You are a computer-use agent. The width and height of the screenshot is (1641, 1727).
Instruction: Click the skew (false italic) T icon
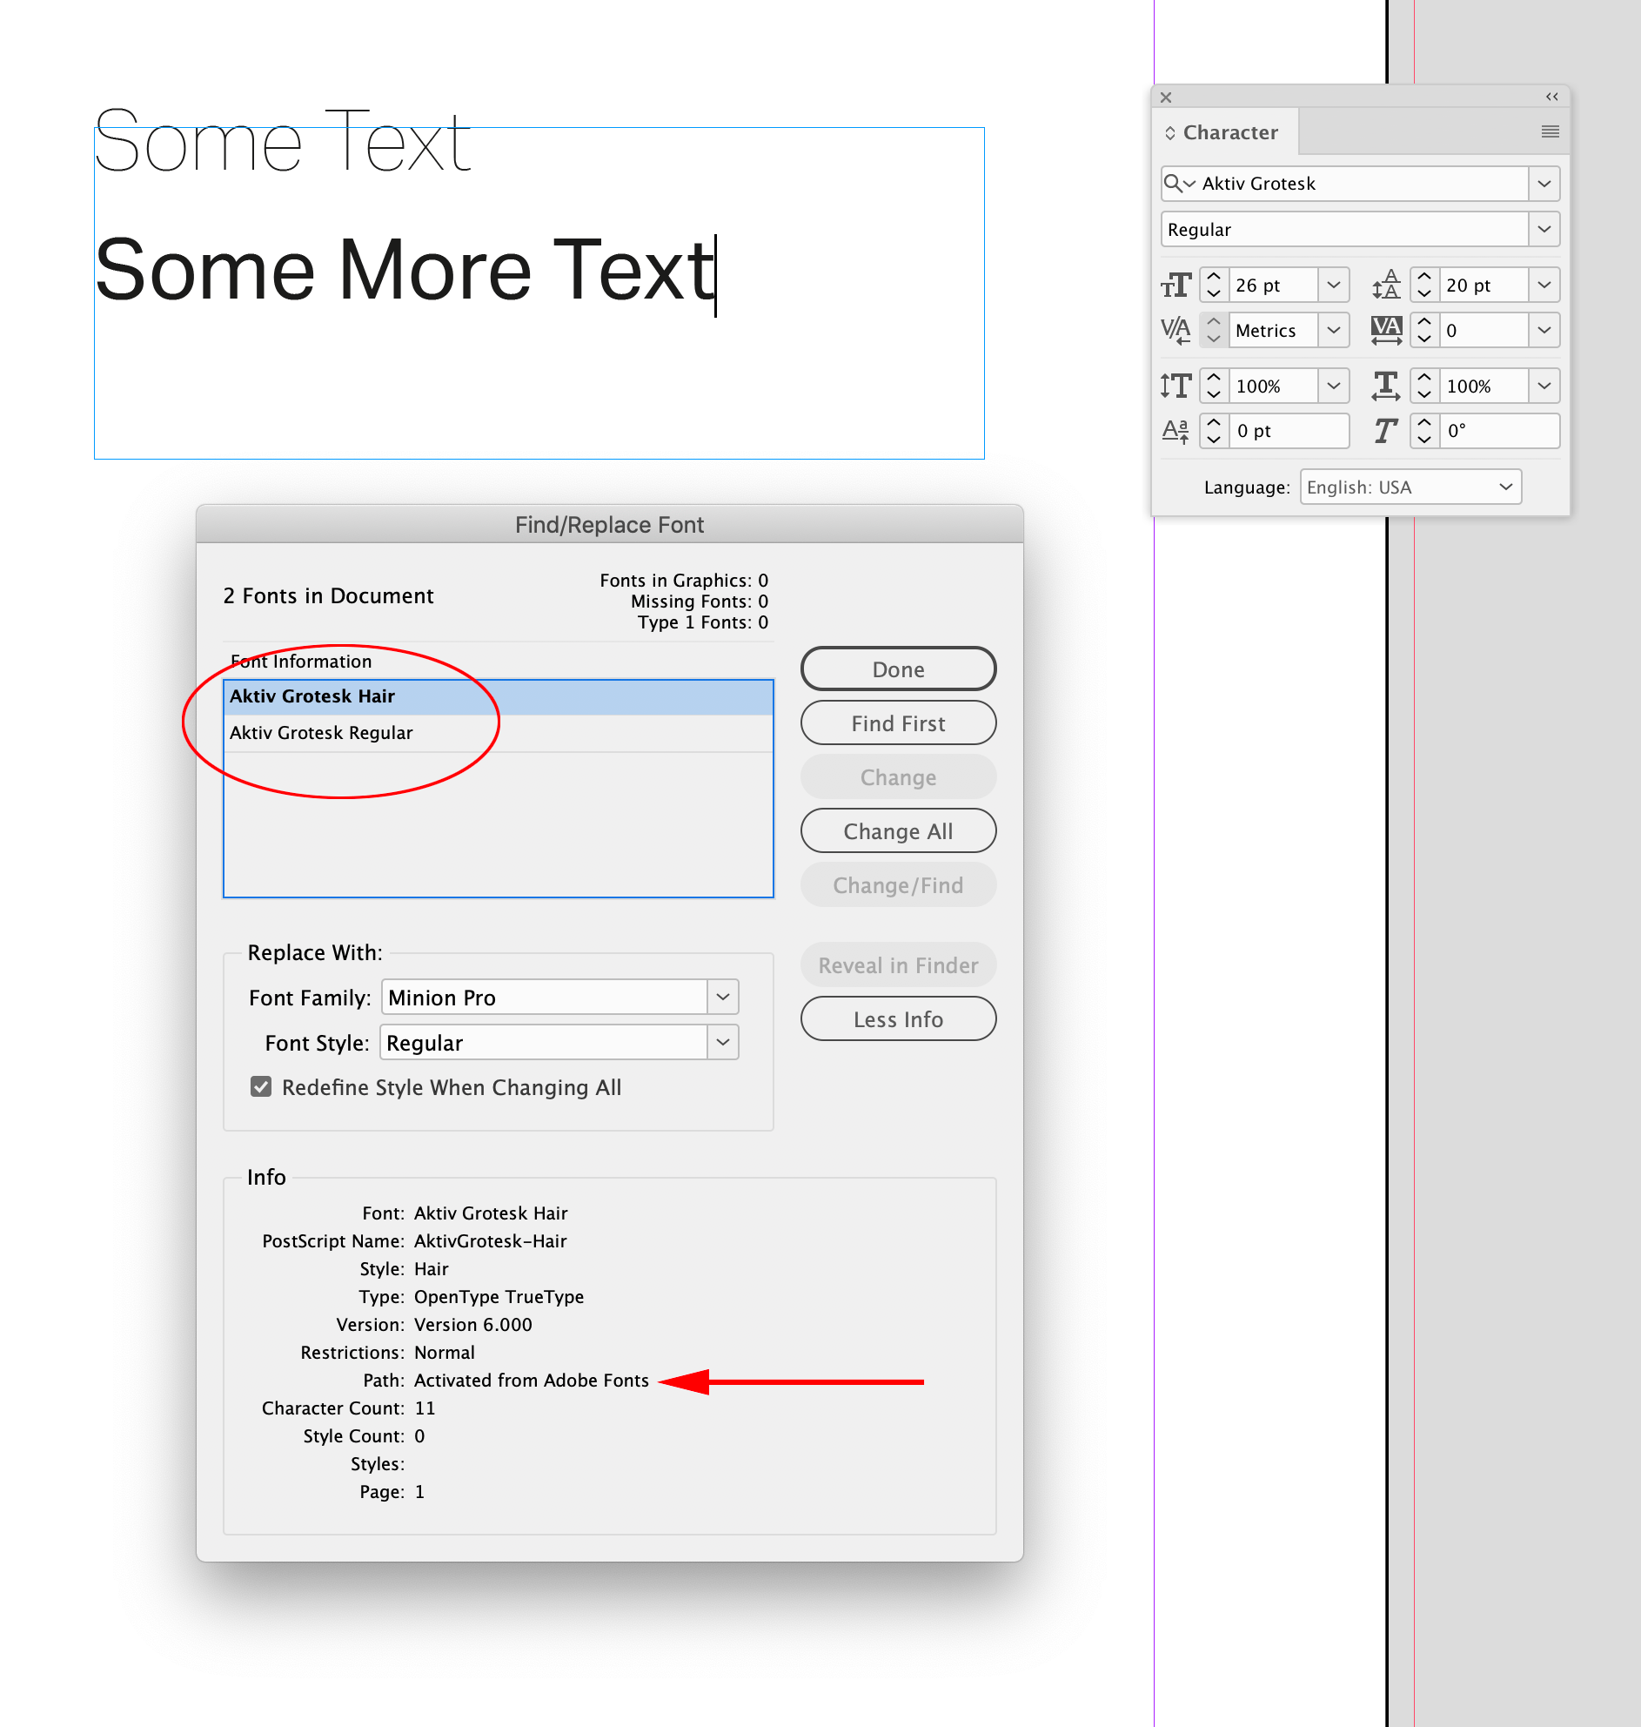pyautogui.click(x=1384, y=430)
